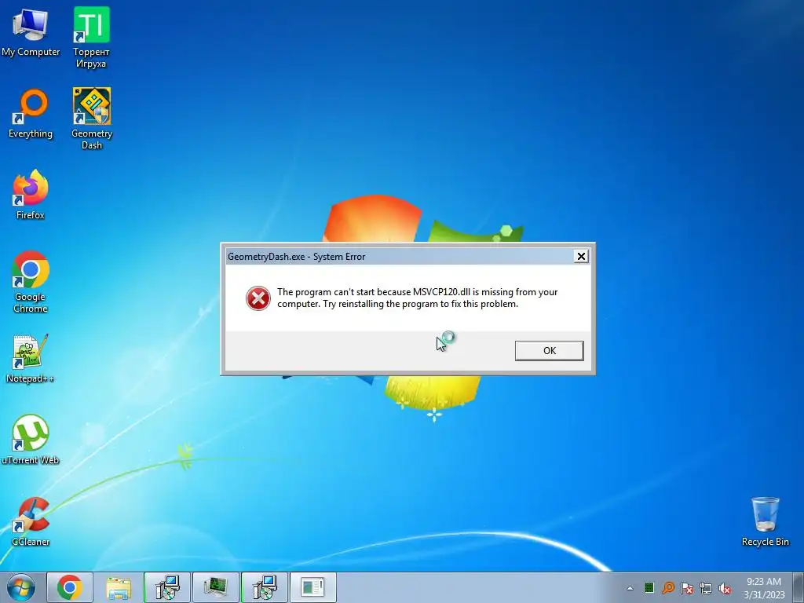Click the Show Desktop strip beside the clock
The image size is (804, 603).
pyautogui.click(x=798, y=587)
